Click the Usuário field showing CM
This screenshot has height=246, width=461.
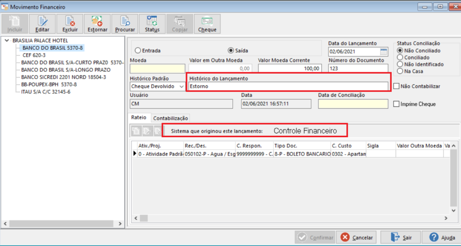(181, 104)
